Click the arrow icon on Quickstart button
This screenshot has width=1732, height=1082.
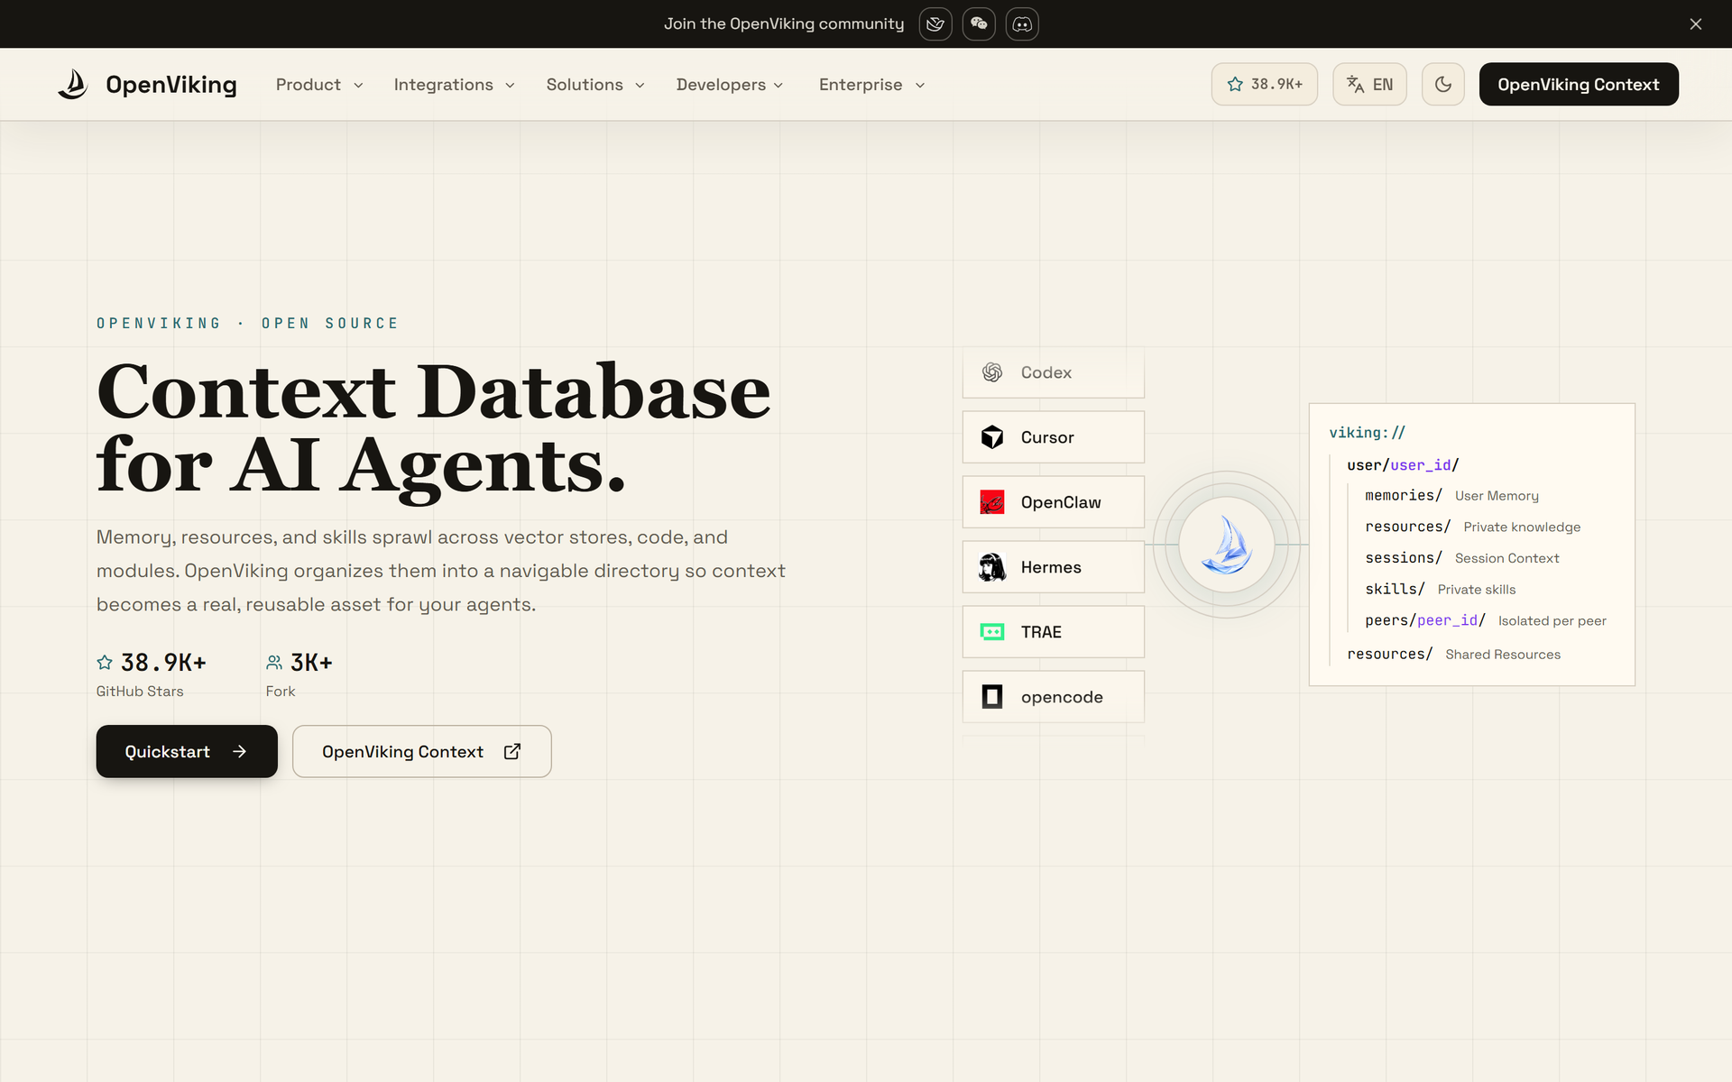(239, 751)
